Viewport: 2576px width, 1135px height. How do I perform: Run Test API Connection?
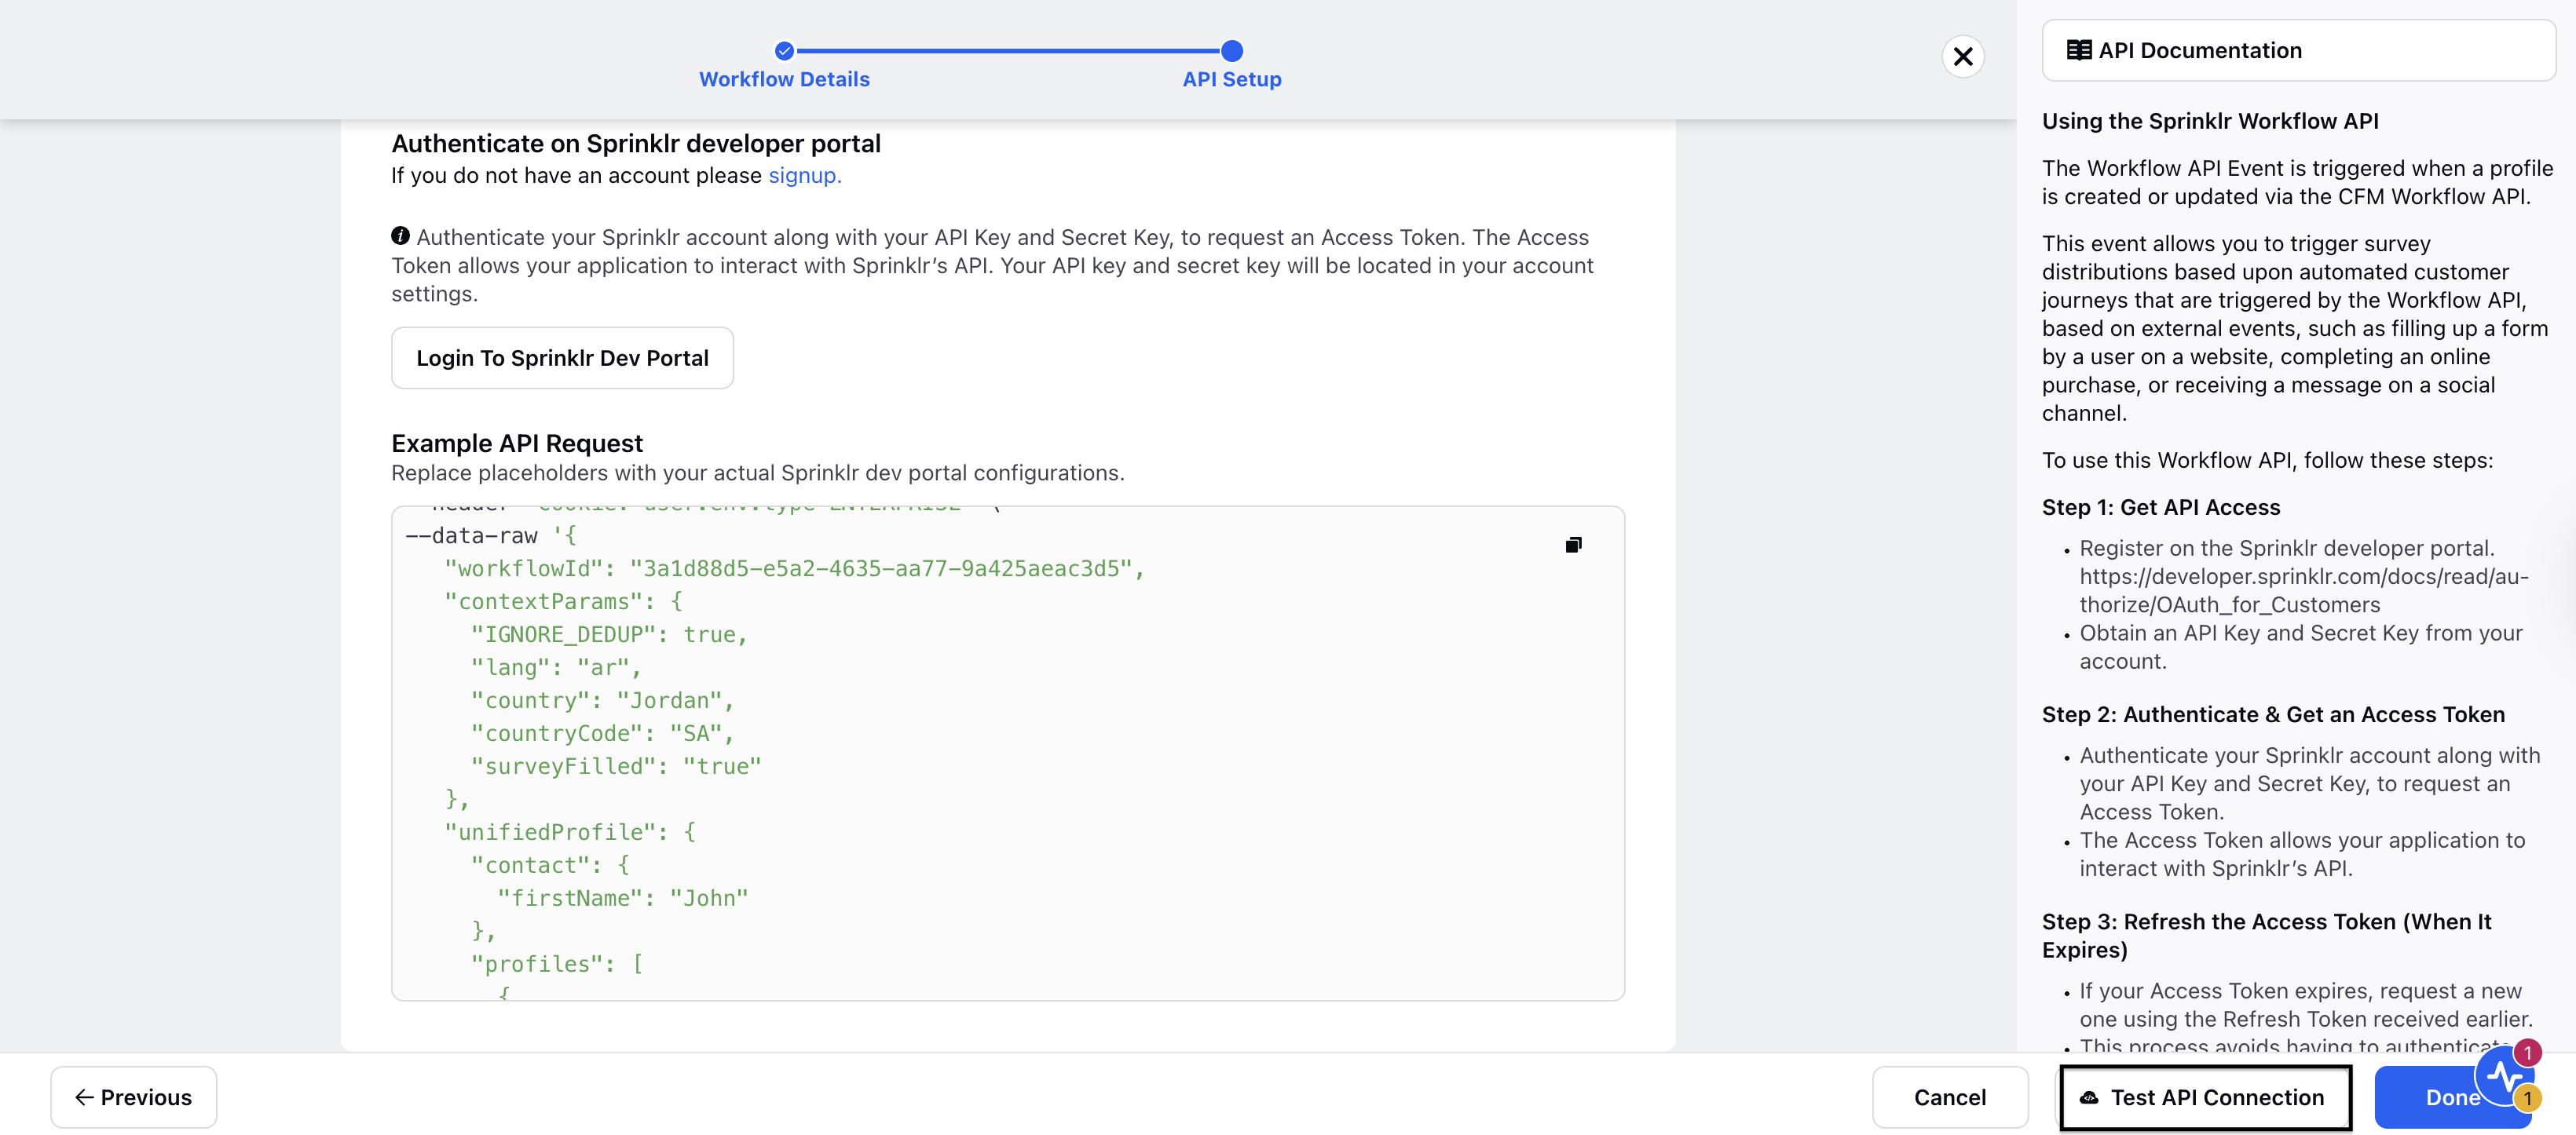point(2205,1097)
